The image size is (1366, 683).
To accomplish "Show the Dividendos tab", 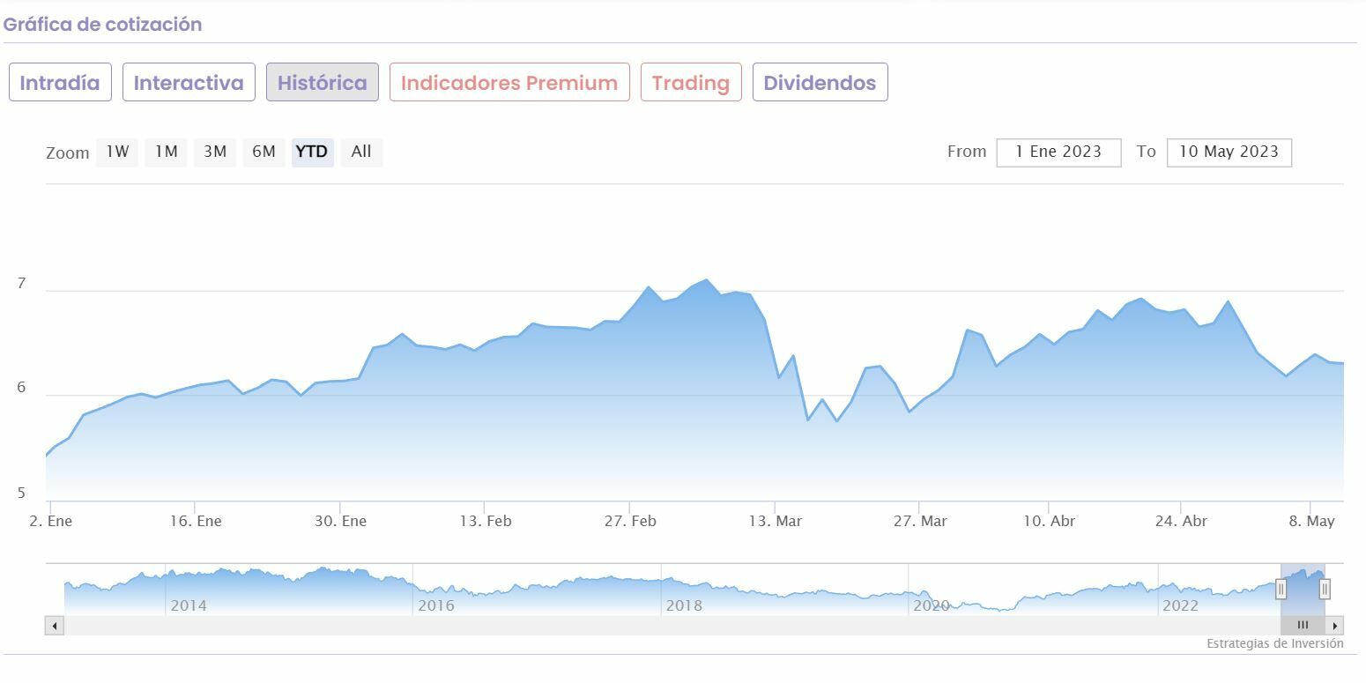I will click(x=820, y=83).
